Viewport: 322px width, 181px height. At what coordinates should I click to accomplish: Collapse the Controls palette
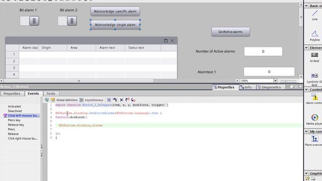pos(306,89)
